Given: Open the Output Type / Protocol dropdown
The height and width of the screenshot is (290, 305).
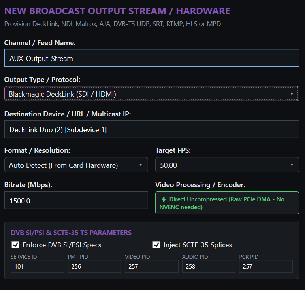Looking at the screenshot, I should tap(152, 94).
